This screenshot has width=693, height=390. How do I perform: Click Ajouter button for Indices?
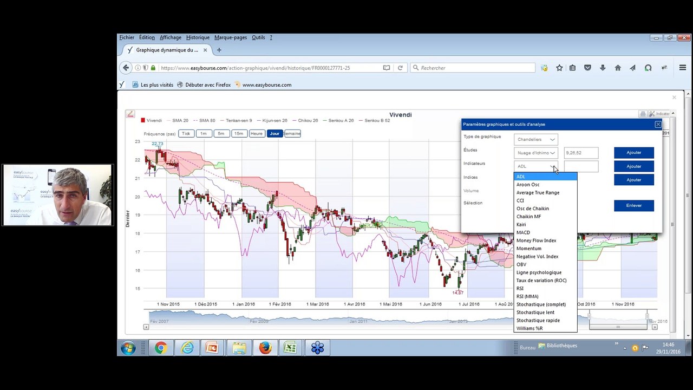point(634,180)
